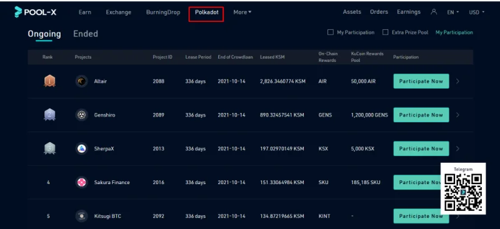500x229 pixels.
Task: Click project ID 2088
Action: click(159, 81)
